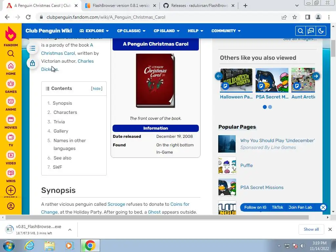Open the Scrooge link

tap(116, 204)
